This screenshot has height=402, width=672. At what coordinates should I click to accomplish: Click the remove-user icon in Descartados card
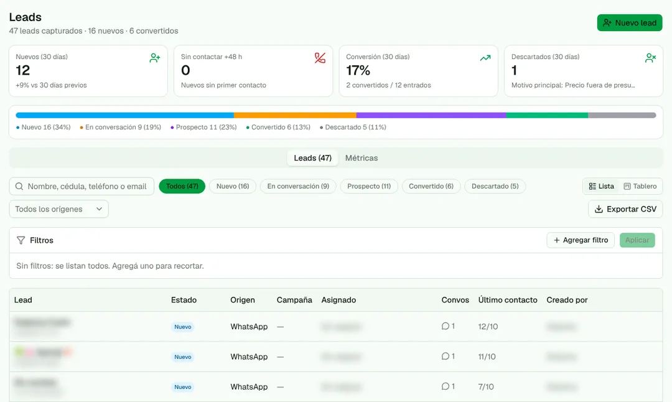(650, 58)
